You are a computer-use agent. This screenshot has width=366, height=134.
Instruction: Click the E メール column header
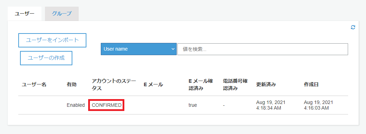pyautogui.click(x=153, y=84)
